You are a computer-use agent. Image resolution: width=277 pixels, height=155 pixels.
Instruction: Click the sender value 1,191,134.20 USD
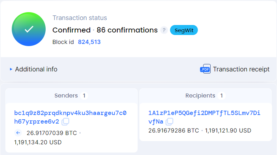click(x=38, y=142)
